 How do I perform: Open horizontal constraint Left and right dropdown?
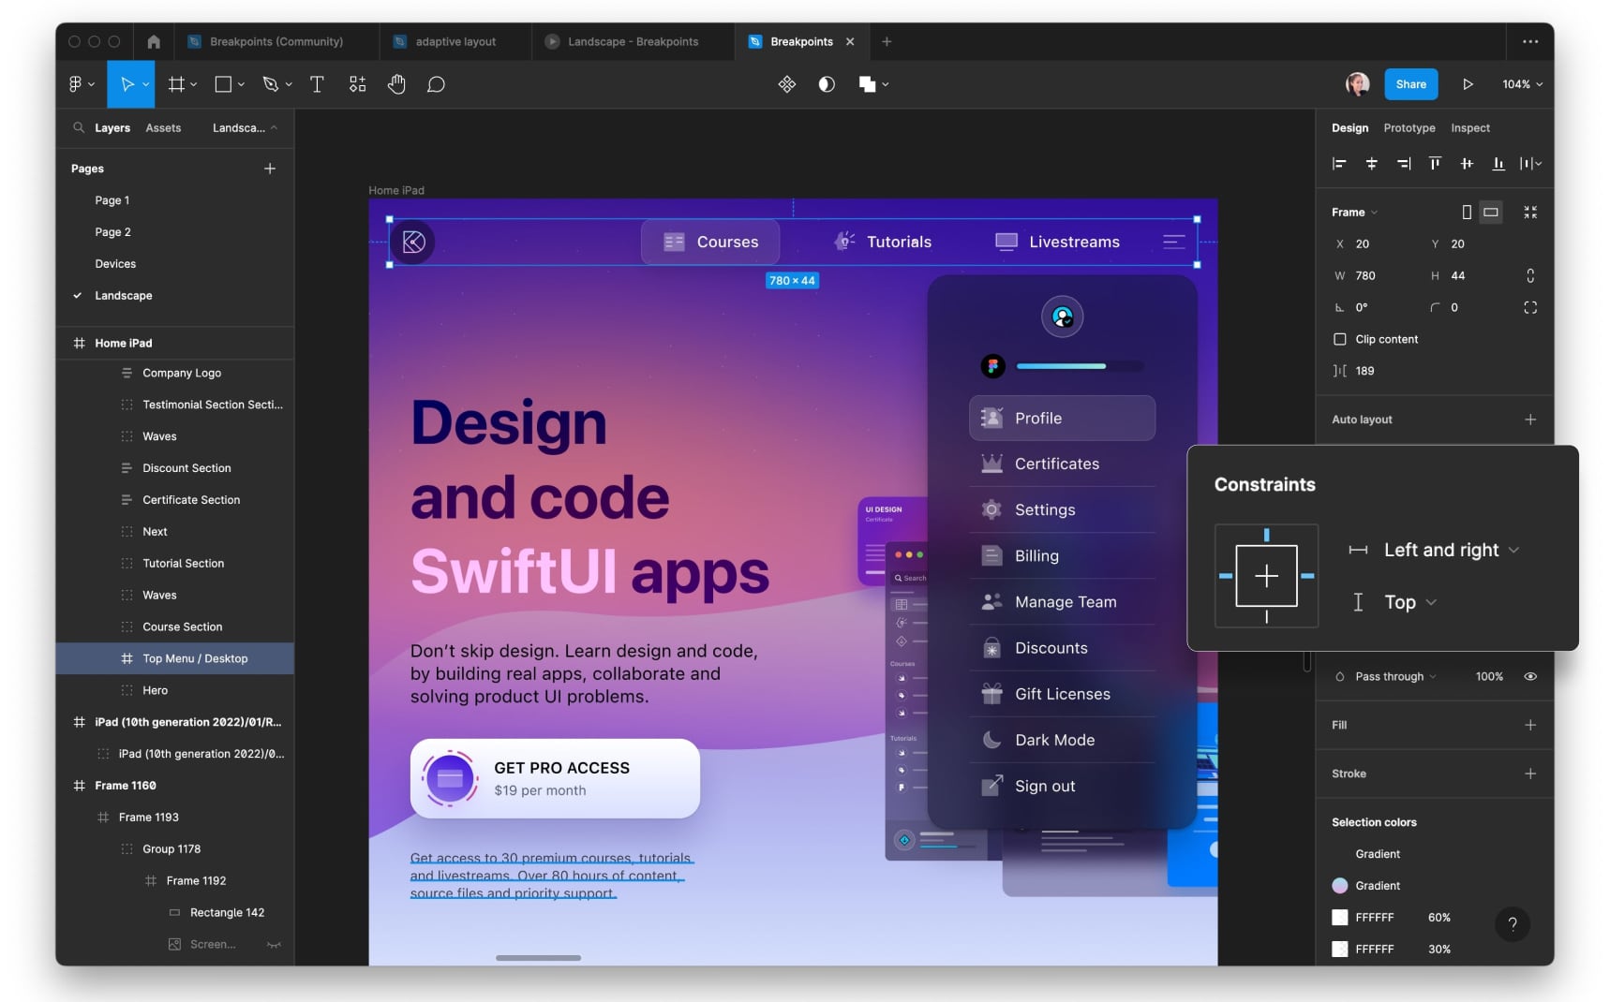[x=1451, y=550]
